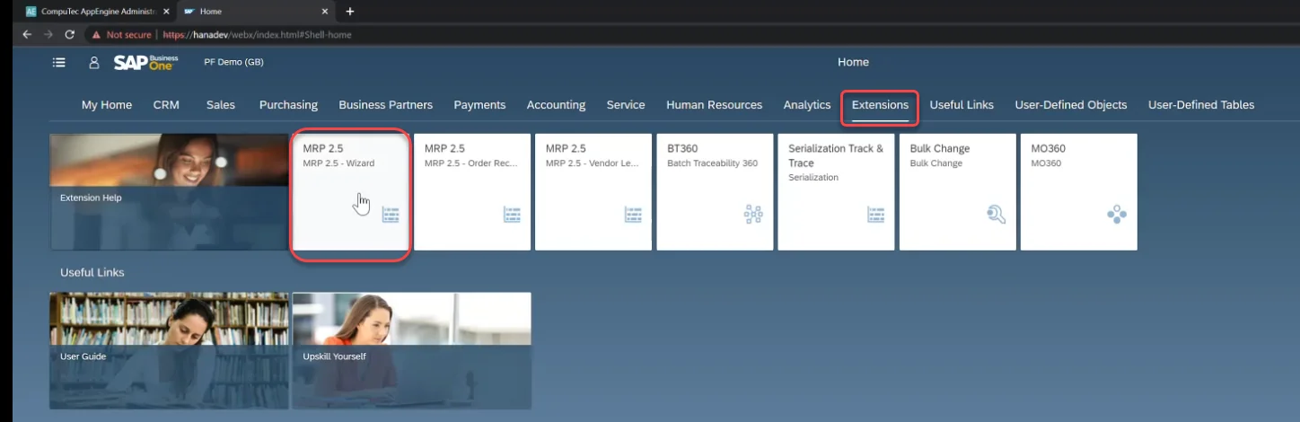
Task: Open the hamburger navigation menu
Action: click(x=59, y=63)
